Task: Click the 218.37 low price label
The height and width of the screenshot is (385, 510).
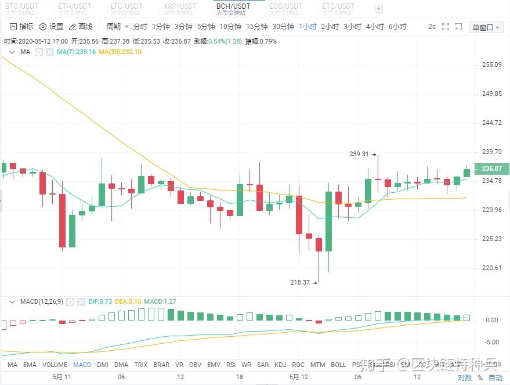Action: point(300,282)
